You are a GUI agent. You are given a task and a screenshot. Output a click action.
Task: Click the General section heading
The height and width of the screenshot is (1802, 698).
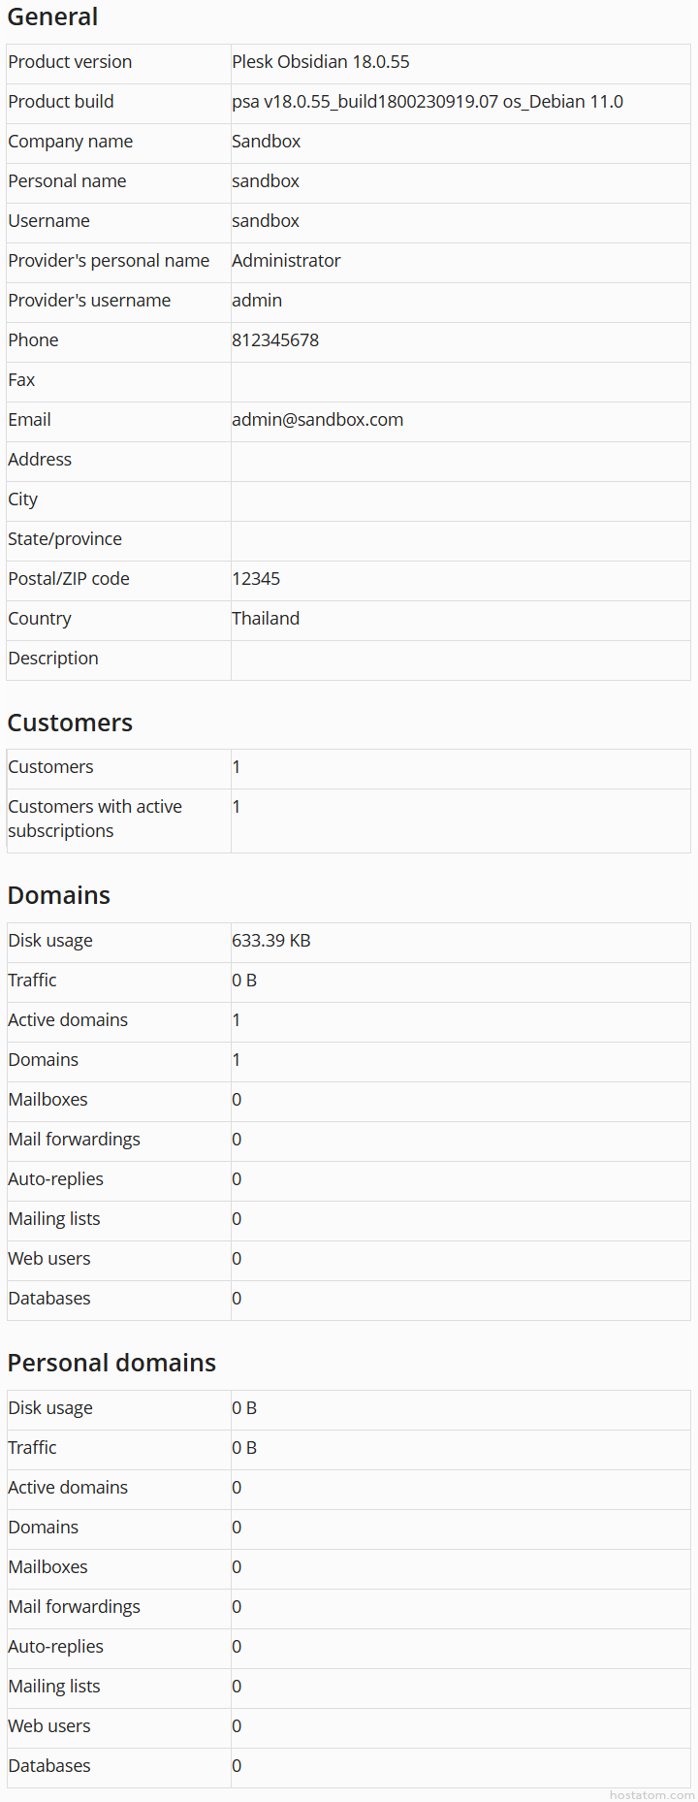52,16
